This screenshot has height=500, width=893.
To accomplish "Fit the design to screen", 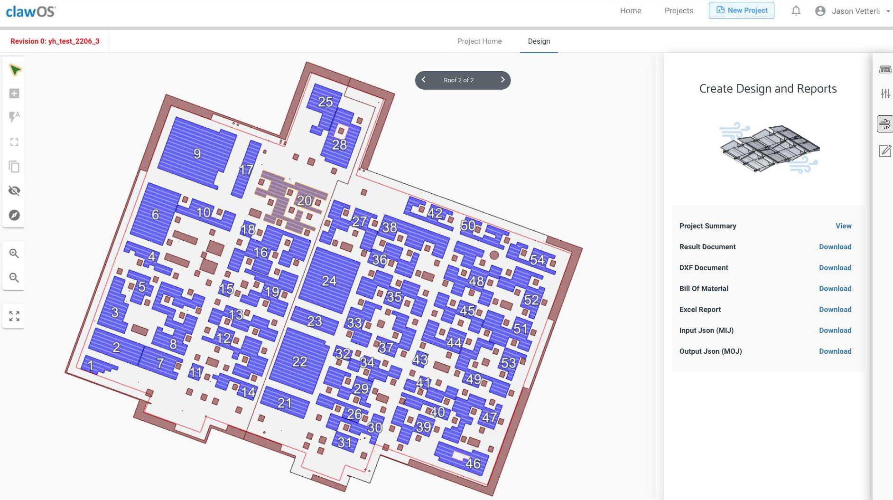I will [14, 316].
